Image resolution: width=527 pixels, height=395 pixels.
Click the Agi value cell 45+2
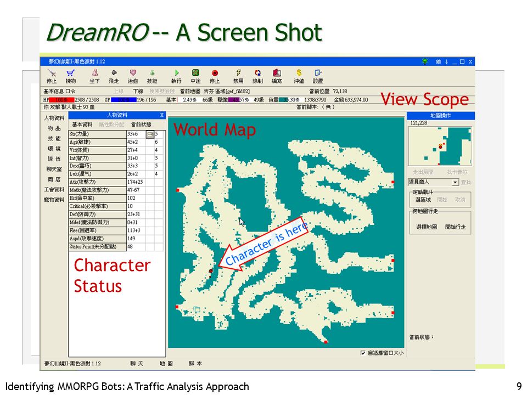(x=136, y=142)
